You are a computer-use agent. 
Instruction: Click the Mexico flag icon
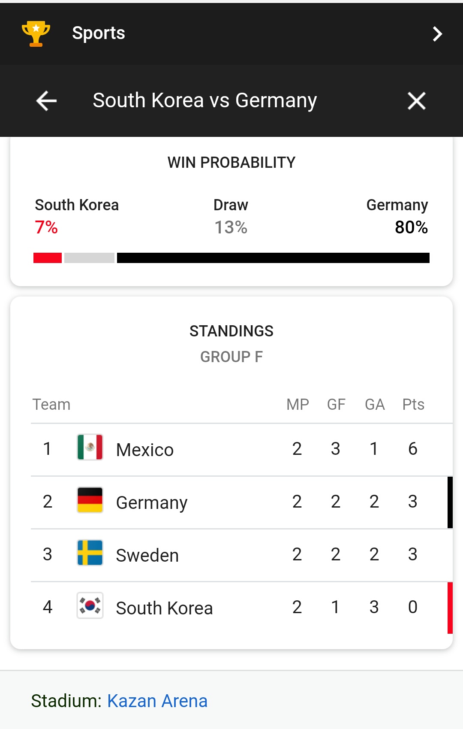coord(90,447)
